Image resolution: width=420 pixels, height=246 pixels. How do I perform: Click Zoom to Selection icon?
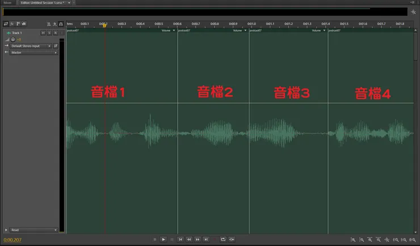tap(413, 240)
